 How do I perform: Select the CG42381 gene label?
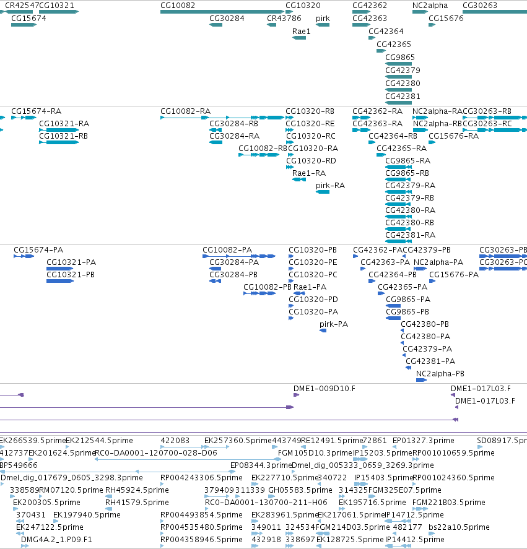click(x=403, y=97)
